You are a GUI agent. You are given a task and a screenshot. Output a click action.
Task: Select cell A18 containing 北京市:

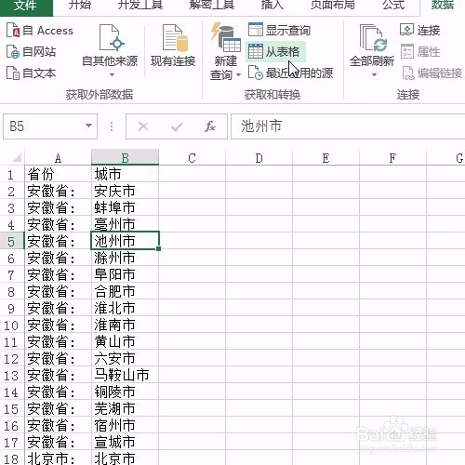(x=58, y=458)
